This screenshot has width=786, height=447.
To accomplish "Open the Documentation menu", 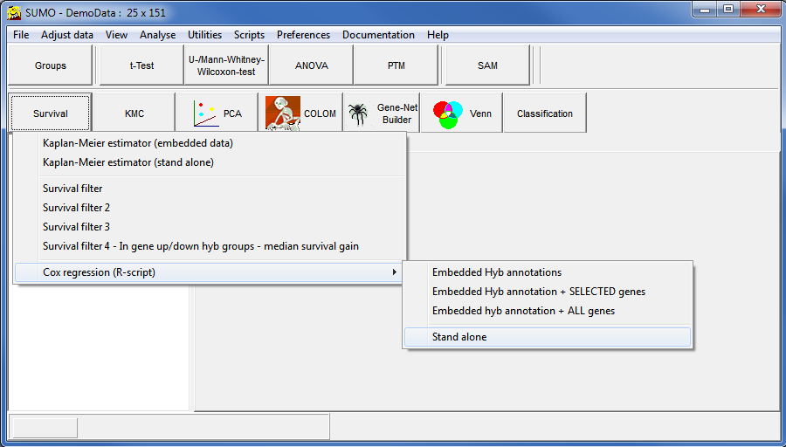I will pyautogui.click(x=378, y=35).
